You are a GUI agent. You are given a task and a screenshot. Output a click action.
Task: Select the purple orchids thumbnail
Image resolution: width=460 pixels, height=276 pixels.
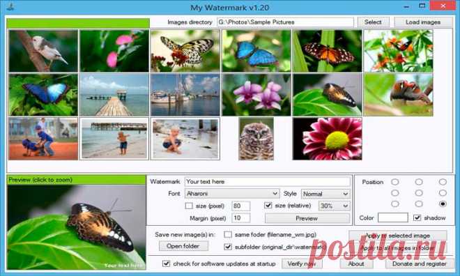[x=256, y=95]
